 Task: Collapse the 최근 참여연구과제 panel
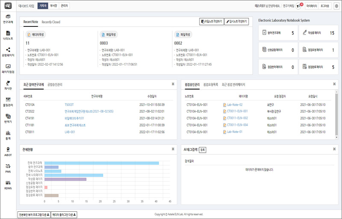tap(173, 84)
